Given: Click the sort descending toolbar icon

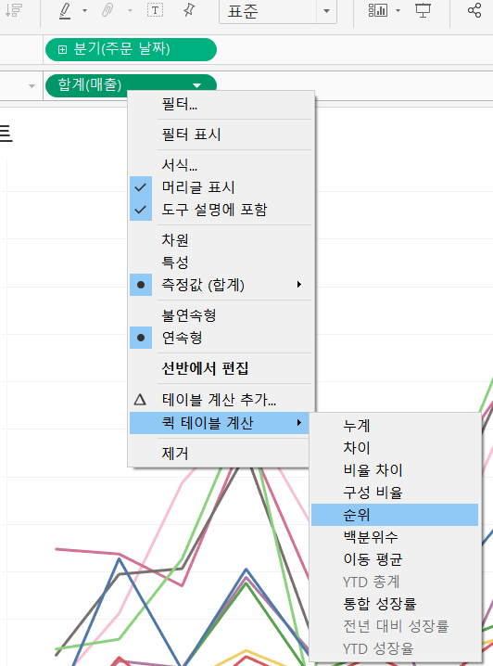Looking at the screenshot, I should coord(14,10).
